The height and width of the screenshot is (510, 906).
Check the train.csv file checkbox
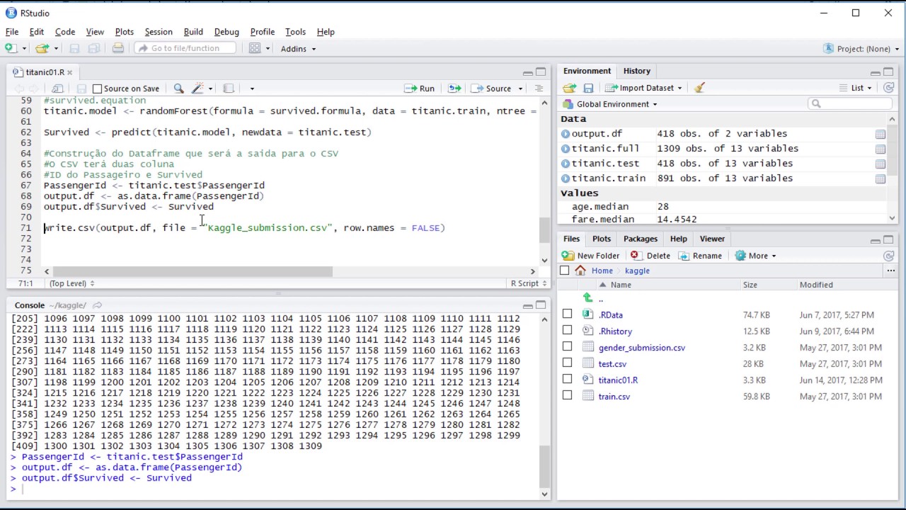tap(567, 396)
